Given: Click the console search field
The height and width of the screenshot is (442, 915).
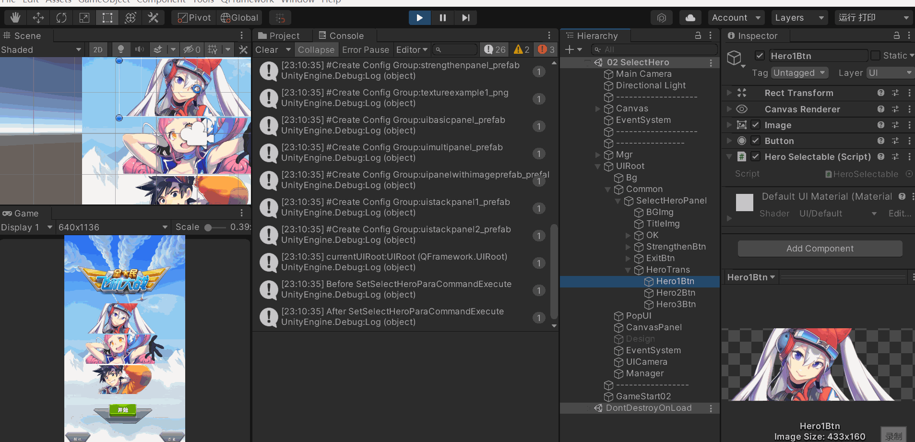Looking at the screenshot, I should [455, 50].
